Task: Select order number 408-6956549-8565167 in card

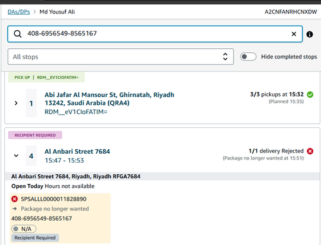Action: tap(42, 219)
